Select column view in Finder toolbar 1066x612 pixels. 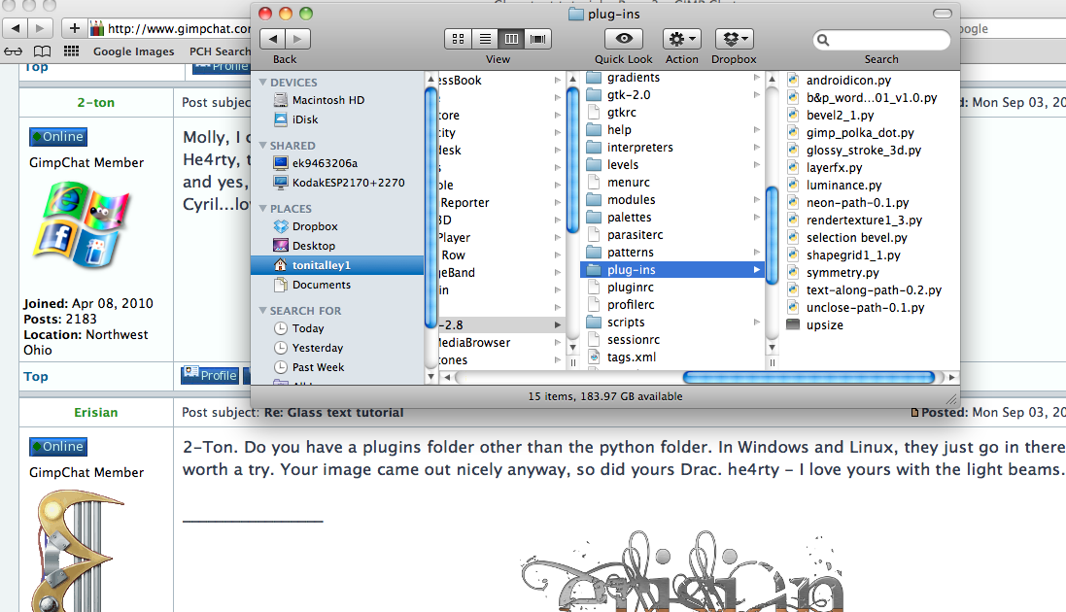[x=511, y=39]
